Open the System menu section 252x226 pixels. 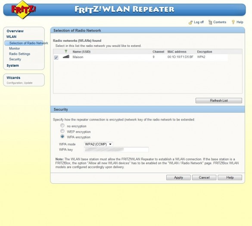pyautogui.click(x=12, y=65)
